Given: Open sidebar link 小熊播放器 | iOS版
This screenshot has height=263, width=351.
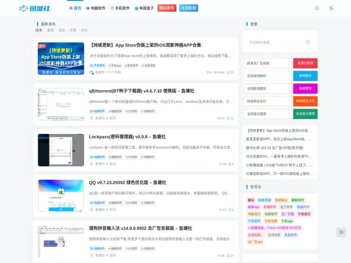Looking at the screenshot, I should point(279,165).
